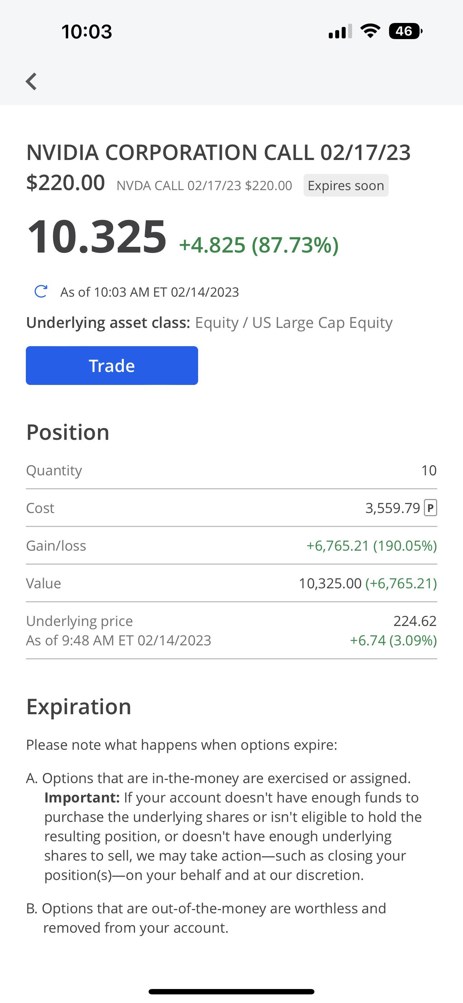Tap the battery level indicator

point(405,31)
